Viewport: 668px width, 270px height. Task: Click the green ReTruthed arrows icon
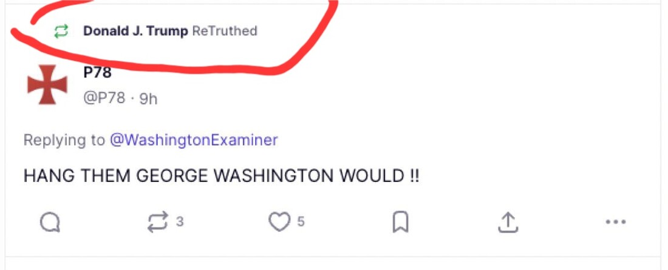click(x=61, y=31)
